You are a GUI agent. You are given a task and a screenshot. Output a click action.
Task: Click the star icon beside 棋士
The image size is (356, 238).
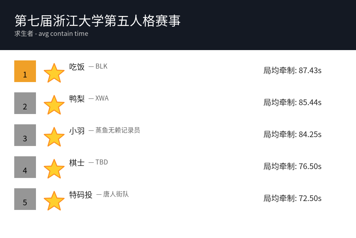pos(54,169)
